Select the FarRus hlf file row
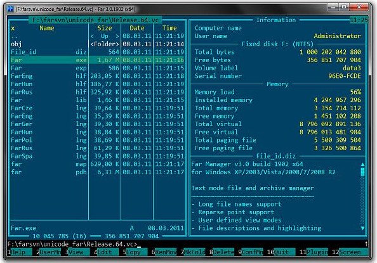Viewport: 377px width, 263px height. pos(97,92)
